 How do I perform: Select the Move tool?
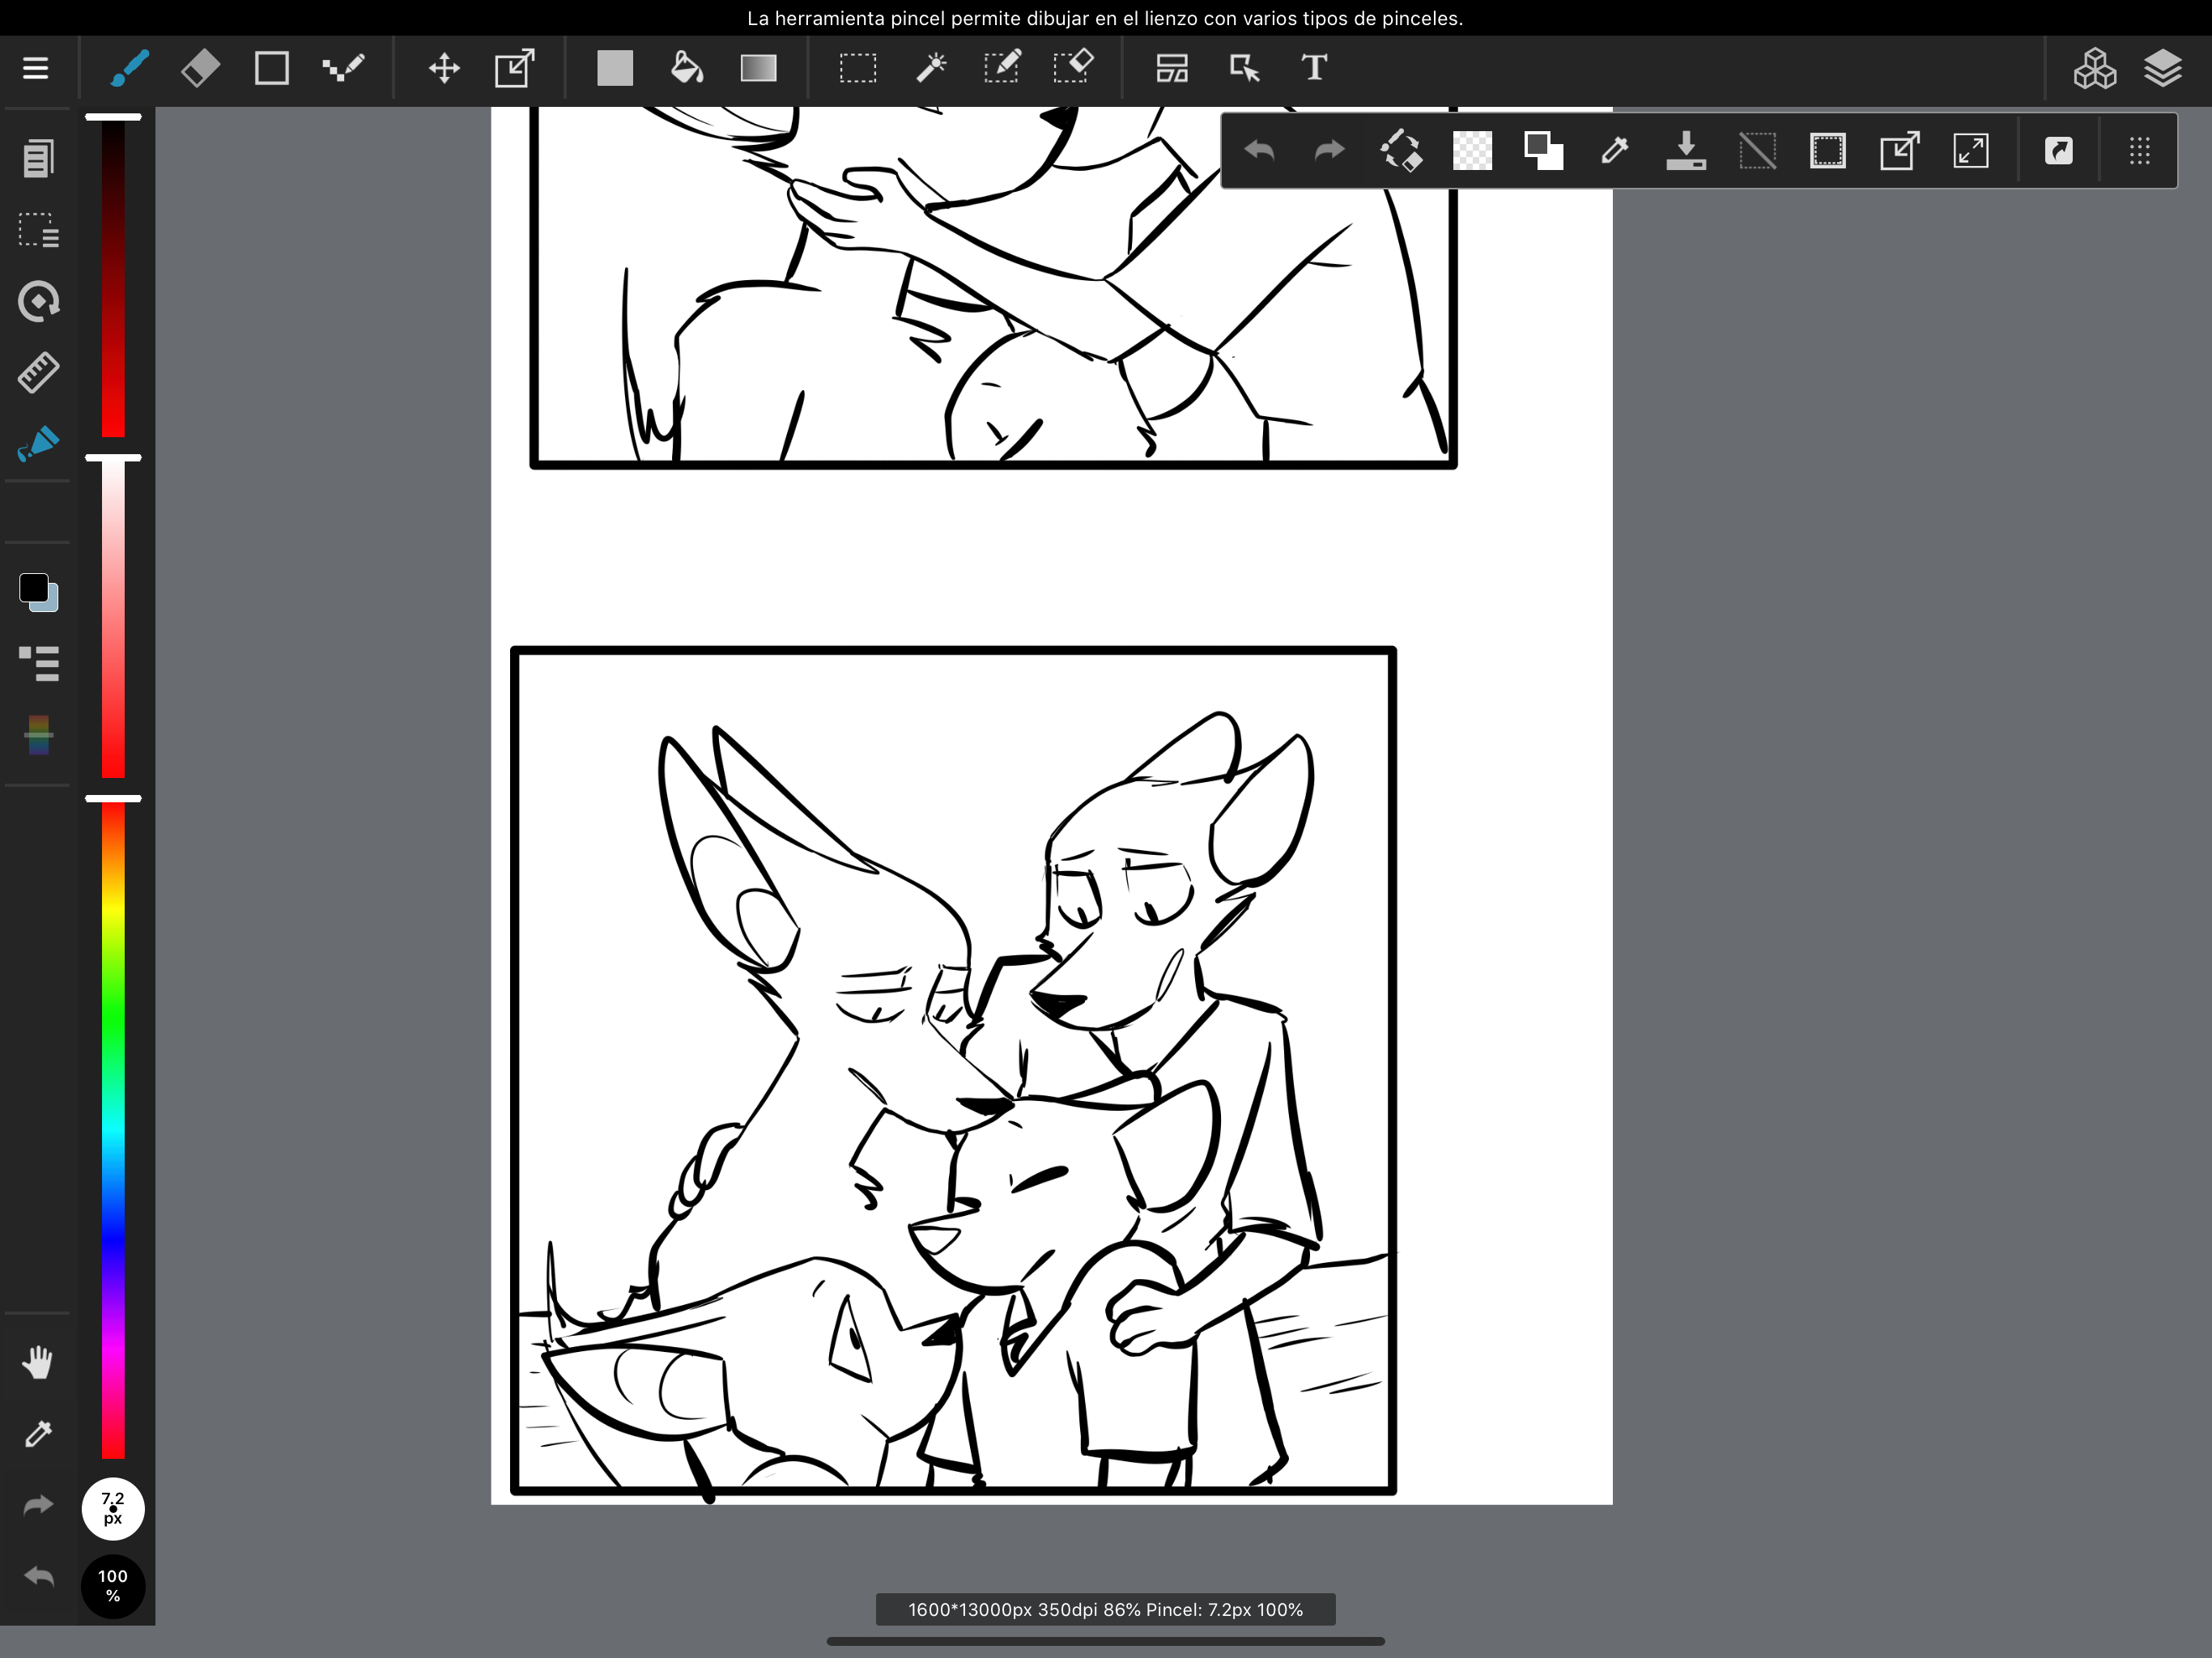click(x=444, y=68)
